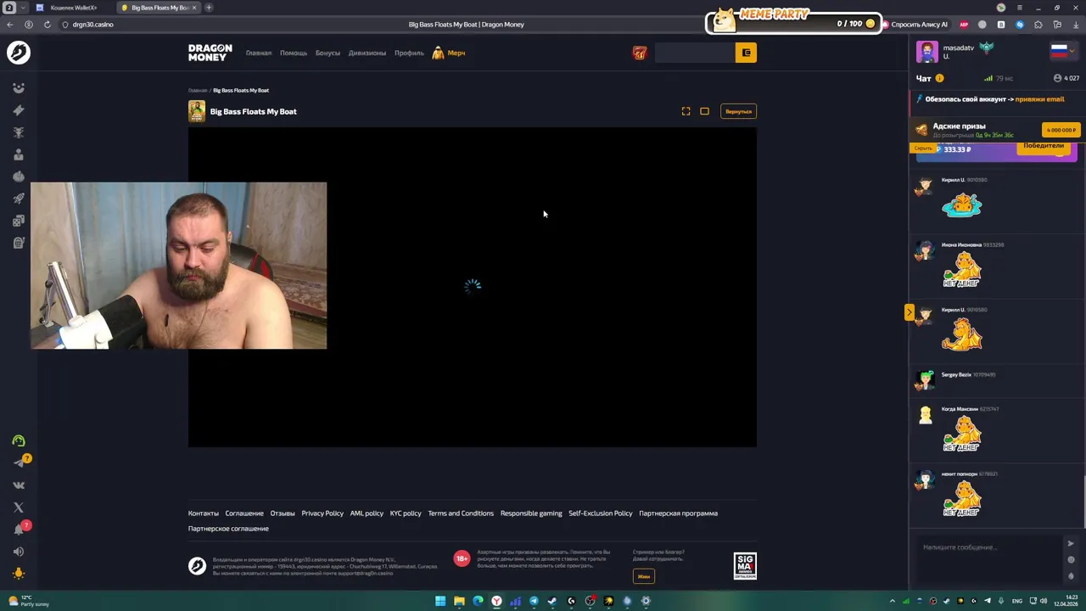Open the Помощь menu item
The height and width of the screenshot is (611, 1086).
click(x=294, y=53)
